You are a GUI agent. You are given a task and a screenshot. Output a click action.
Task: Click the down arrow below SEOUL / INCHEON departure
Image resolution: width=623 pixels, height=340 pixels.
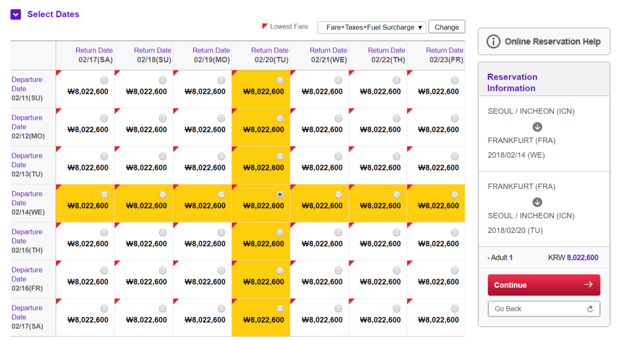(x=537, y=127)
